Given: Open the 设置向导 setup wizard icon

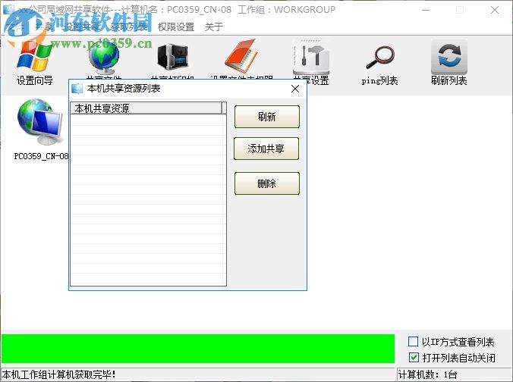Looking at the screenshot, I should click(34, 57).
